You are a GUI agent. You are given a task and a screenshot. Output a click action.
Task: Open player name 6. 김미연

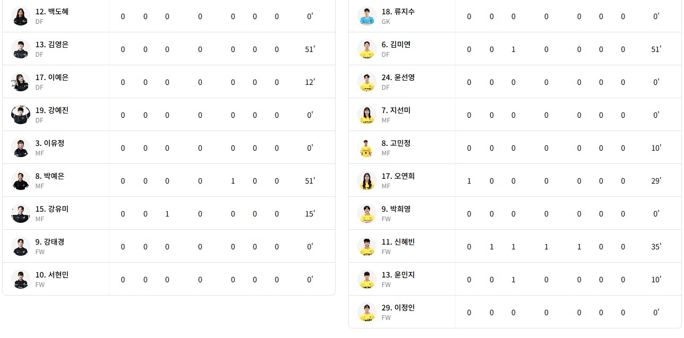[396, 45]
